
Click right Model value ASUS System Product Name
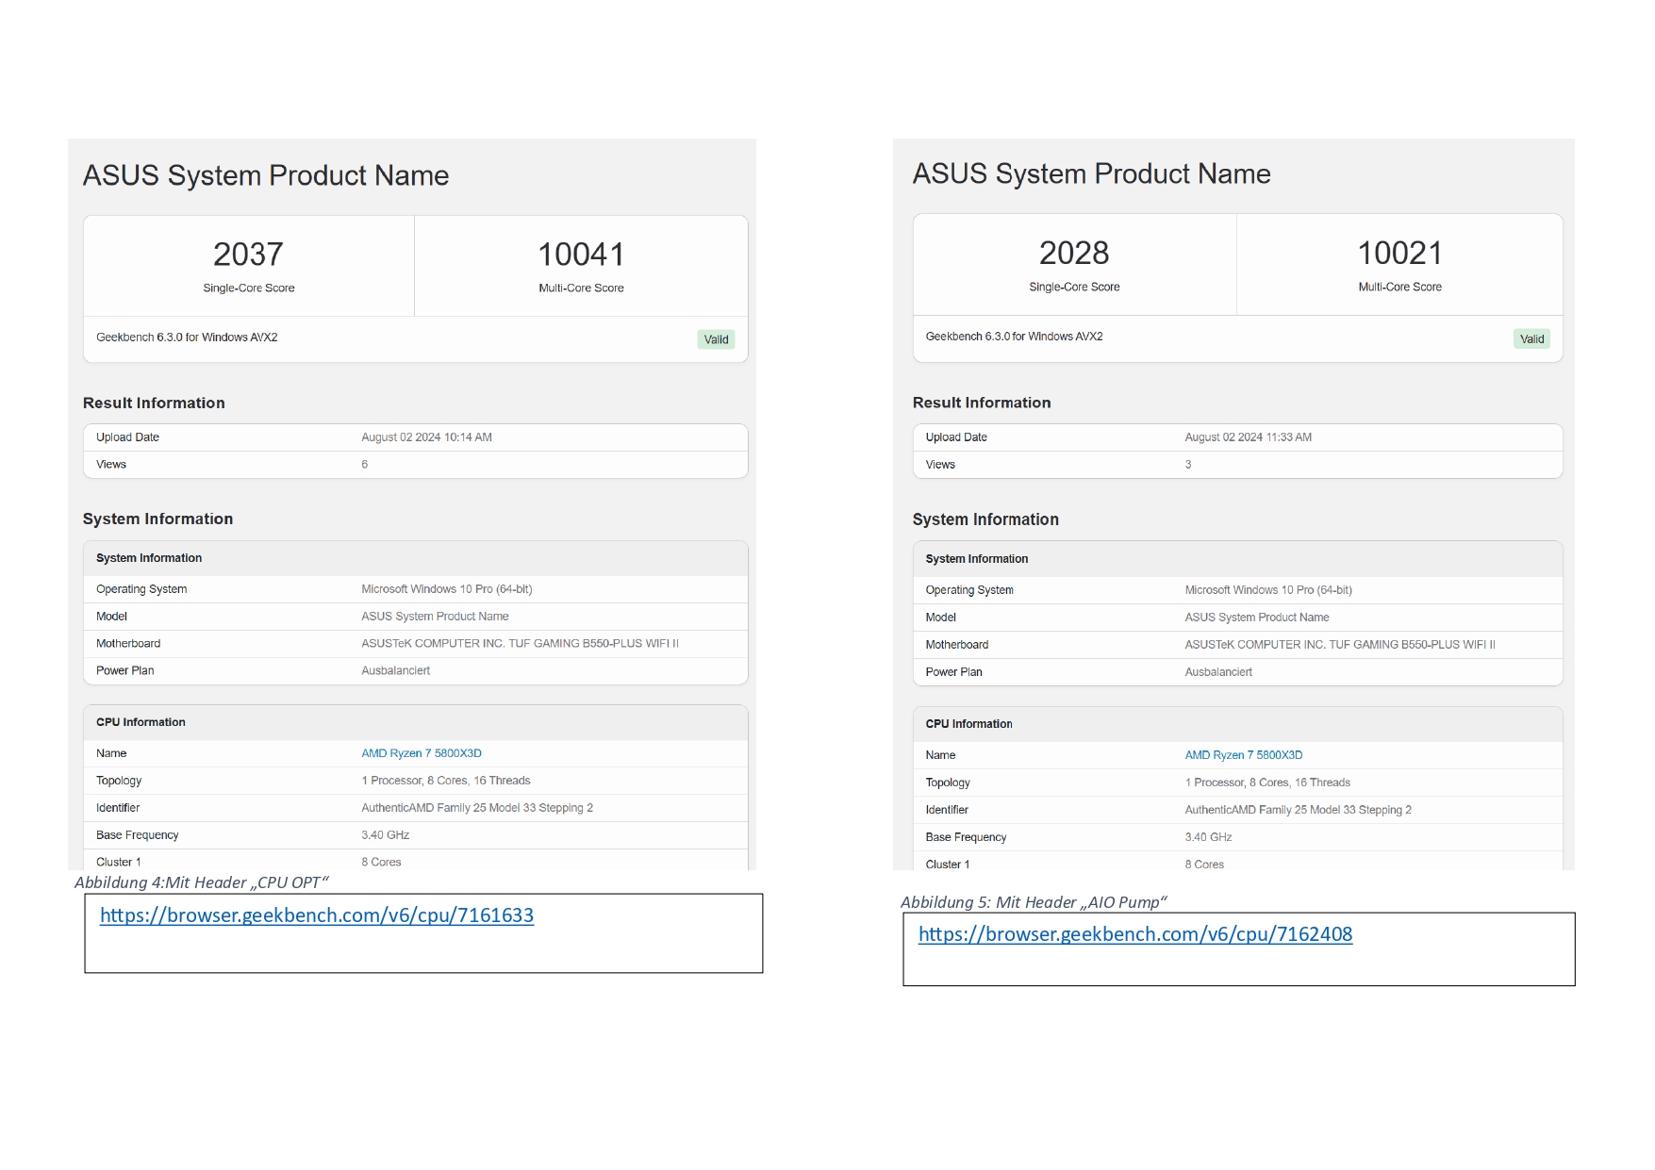(1257, 618)
